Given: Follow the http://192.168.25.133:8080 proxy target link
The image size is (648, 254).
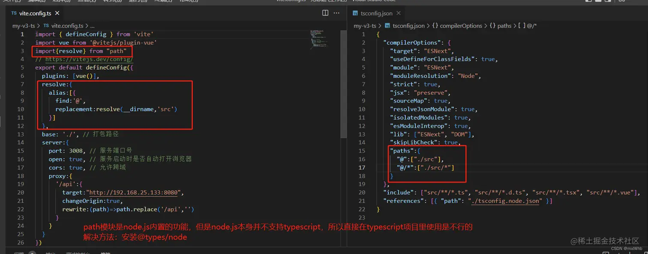Looking at the screenshot, I should (133, 192).
